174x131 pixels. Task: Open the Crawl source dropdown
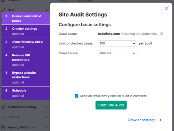click(118, 53)
